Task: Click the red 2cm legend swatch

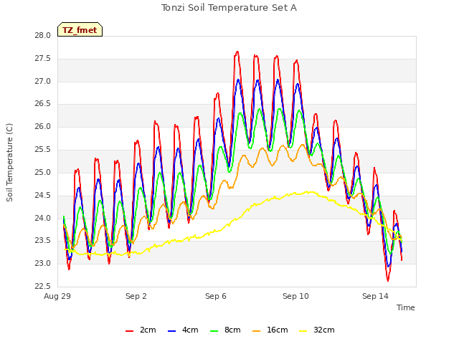Action: [x=129, y=330]
